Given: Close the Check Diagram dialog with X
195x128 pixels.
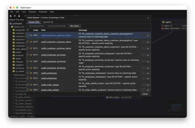Looking at the screenshot, I should tap(148, 18).
